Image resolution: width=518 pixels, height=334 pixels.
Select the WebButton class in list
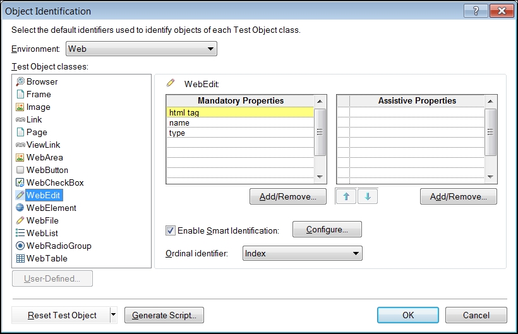(47, 170)
